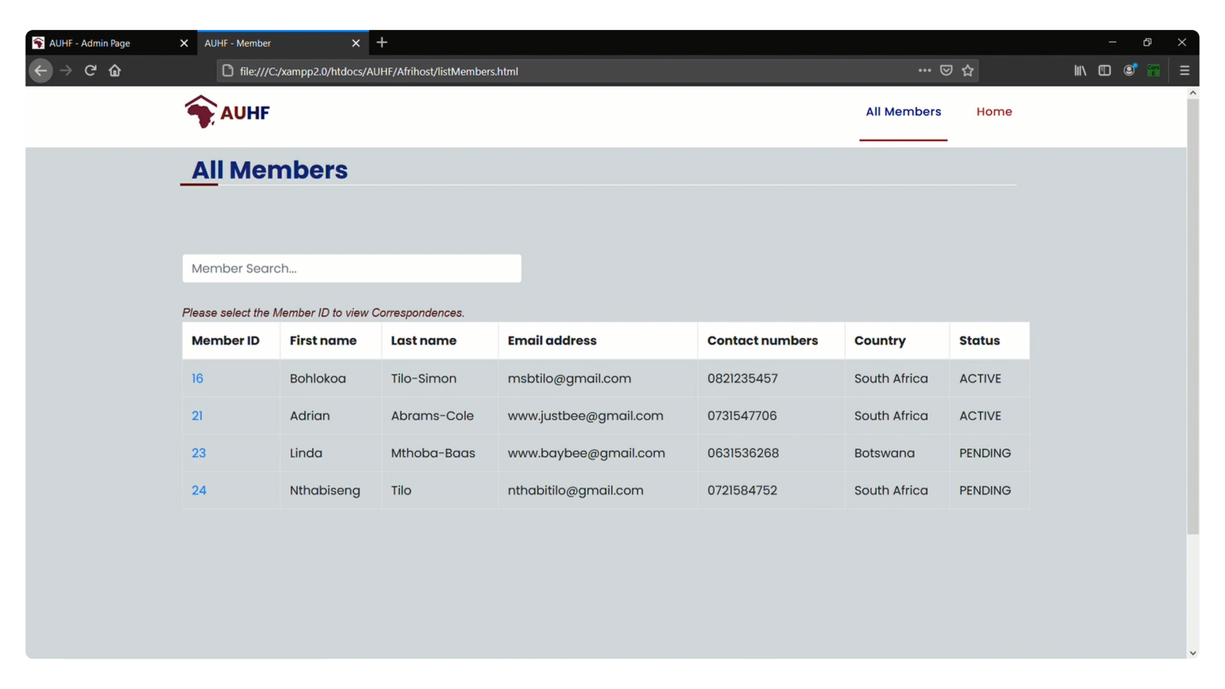The width and height of the screenshot is (1225, 689).
Task: Click the All Members page heading
Action: click(269, 170)
